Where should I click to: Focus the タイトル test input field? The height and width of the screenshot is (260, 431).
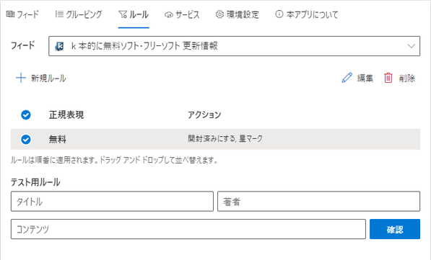tap(112, 202)
